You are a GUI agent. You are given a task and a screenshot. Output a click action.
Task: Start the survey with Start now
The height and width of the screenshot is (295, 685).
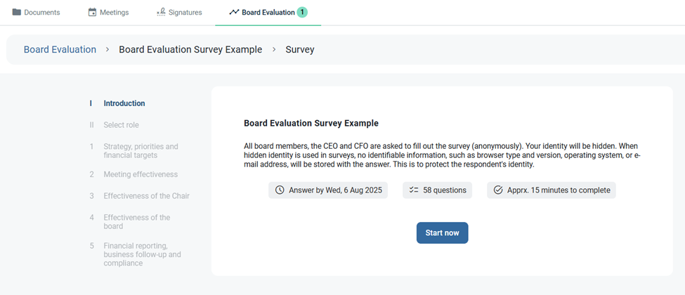pyautogui.click(x=442, y=233)
